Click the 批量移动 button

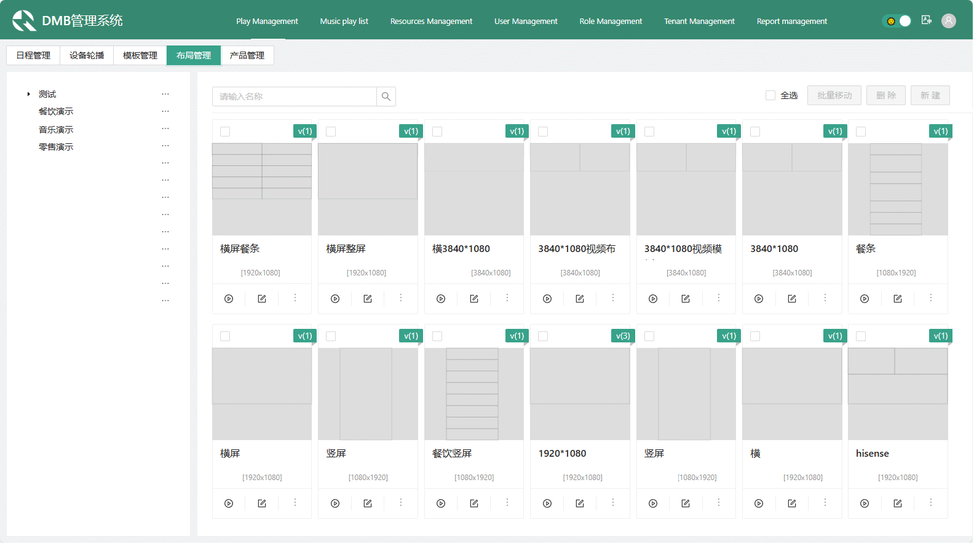[x=834, y=95]
